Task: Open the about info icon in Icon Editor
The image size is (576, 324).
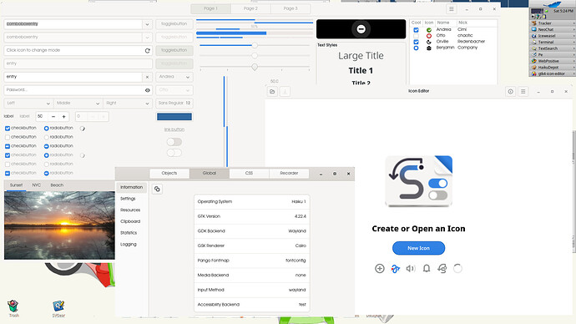Action: (x=510, y=92)
